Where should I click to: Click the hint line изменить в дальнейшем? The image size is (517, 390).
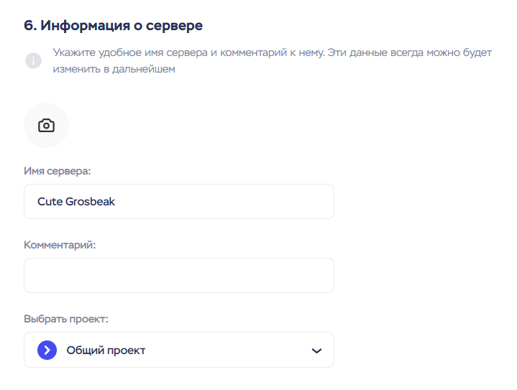pos(114,70)
